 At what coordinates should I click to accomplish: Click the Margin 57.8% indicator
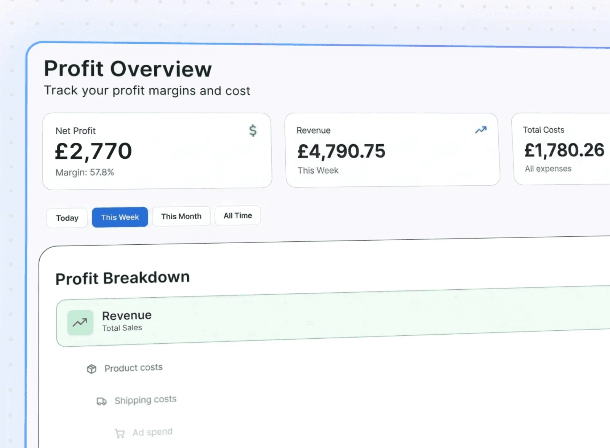pyautogui.click(x=85, y=172)
